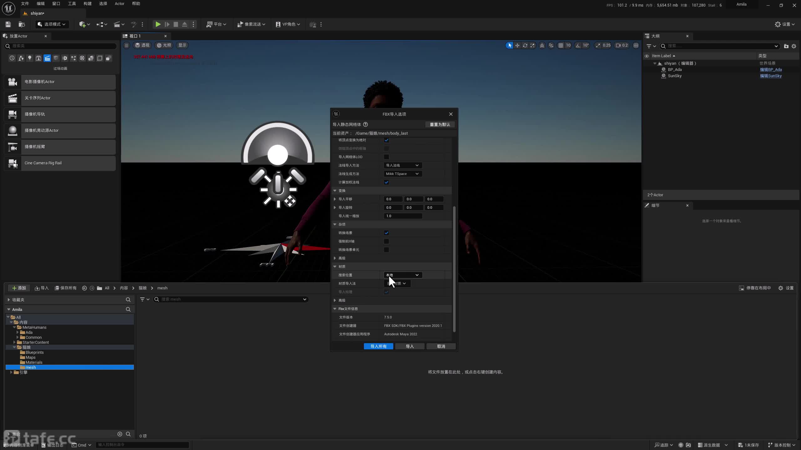Select the Visual Effects sparkle category icon
The height and width of the screenshot is (450, 801).
click(73, 58)
